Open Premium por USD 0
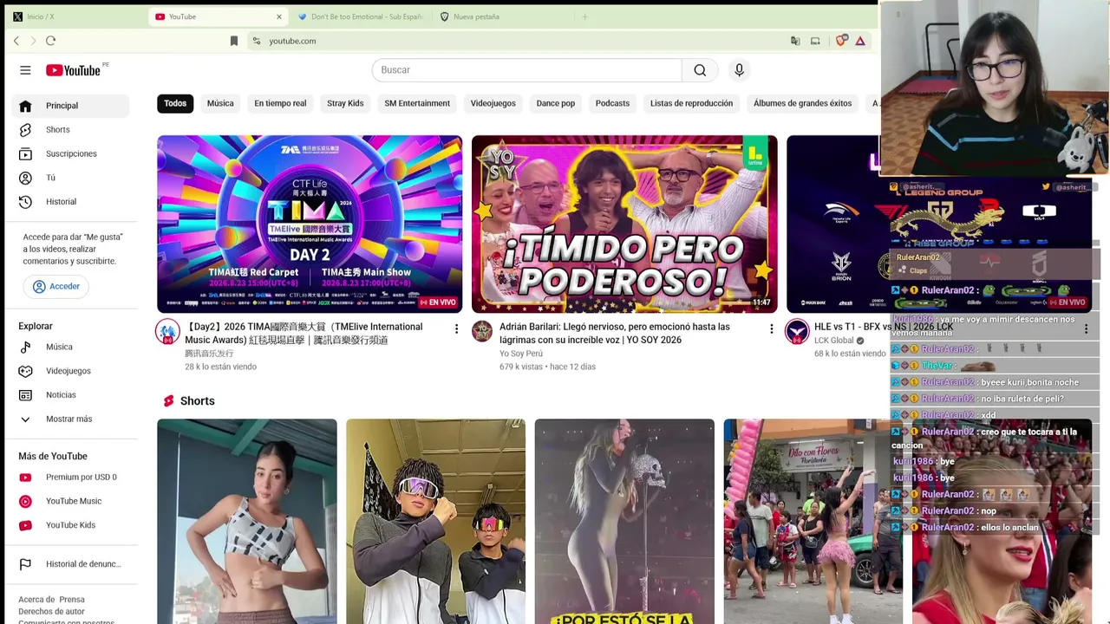The height and width of the screenshot is (624, 1110). coord(69,477)
